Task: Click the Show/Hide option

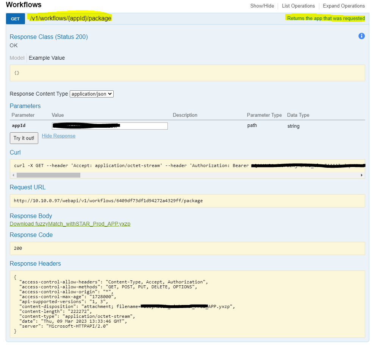Action: point(262,6)
